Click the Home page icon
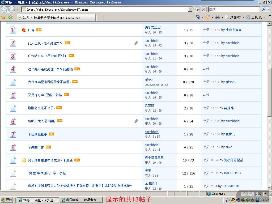The height and width of the screenshot is (204, 272). click(198, 17)
